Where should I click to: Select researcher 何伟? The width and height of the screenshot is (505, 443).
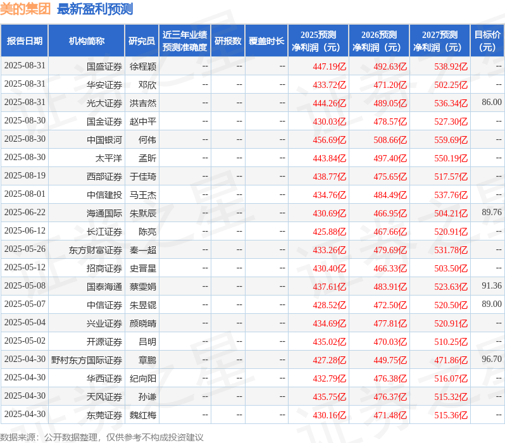(147, 140)
